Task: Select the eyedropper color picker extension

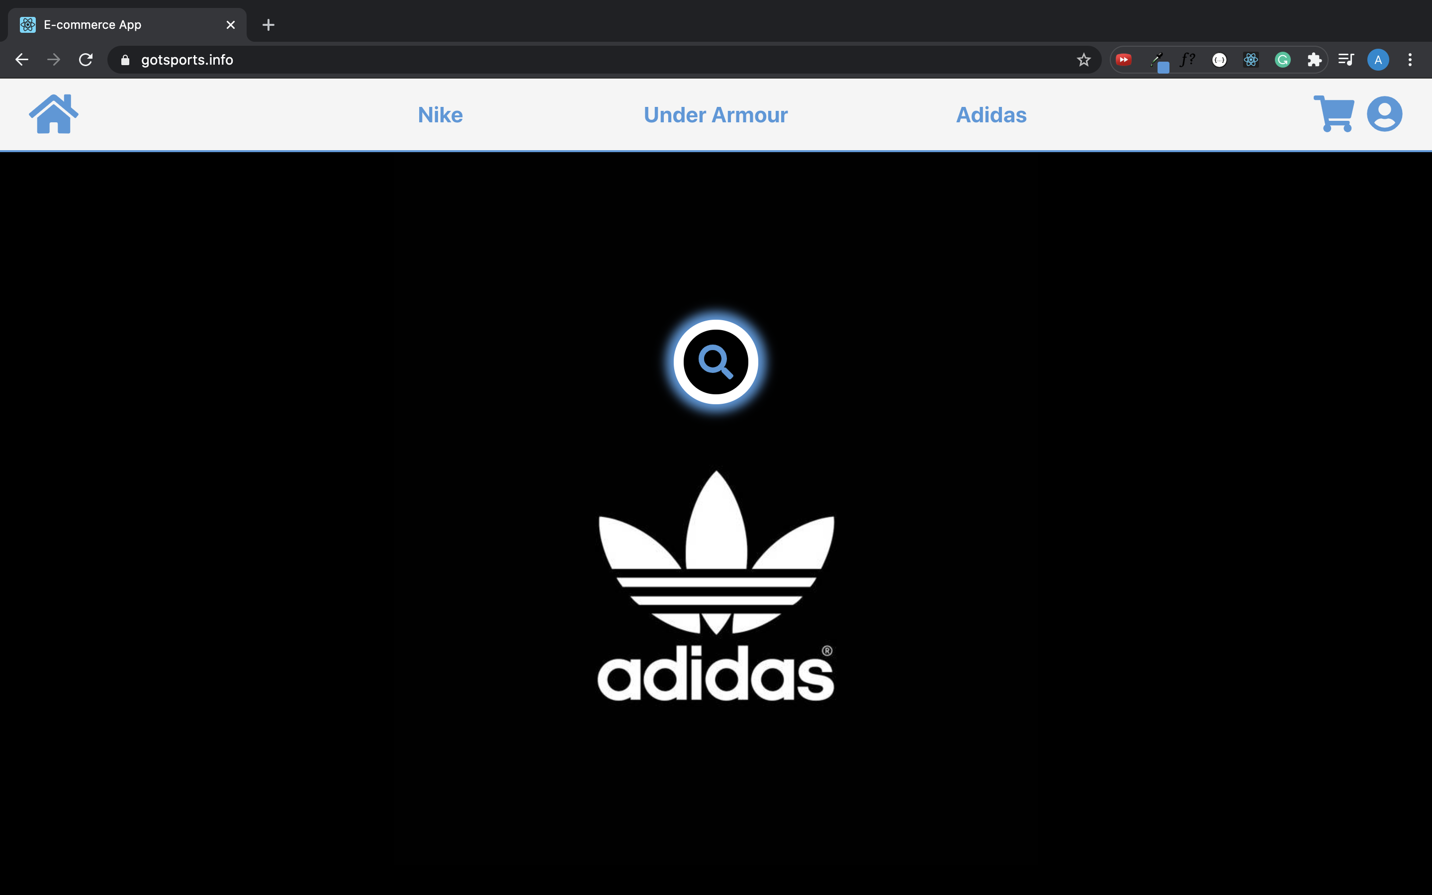Action: coord(1158,59)
